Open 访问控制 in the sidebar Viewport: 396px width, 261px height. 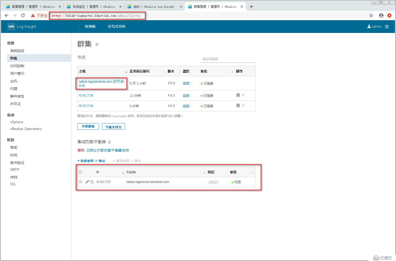coord(17,66)
